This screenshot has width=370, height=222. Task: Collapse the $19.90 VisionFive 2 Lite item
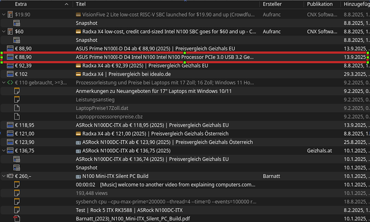[4, 14]
